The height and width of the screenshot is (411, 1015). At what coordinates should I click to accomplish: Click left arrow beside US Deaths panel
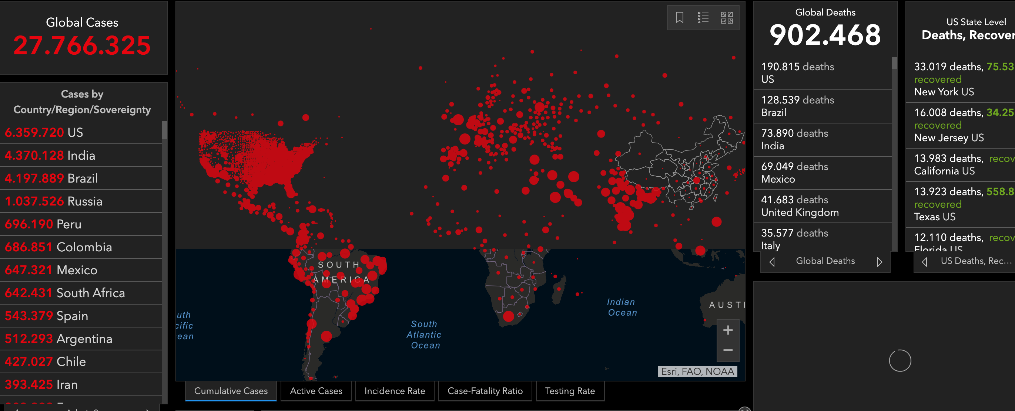924,262
